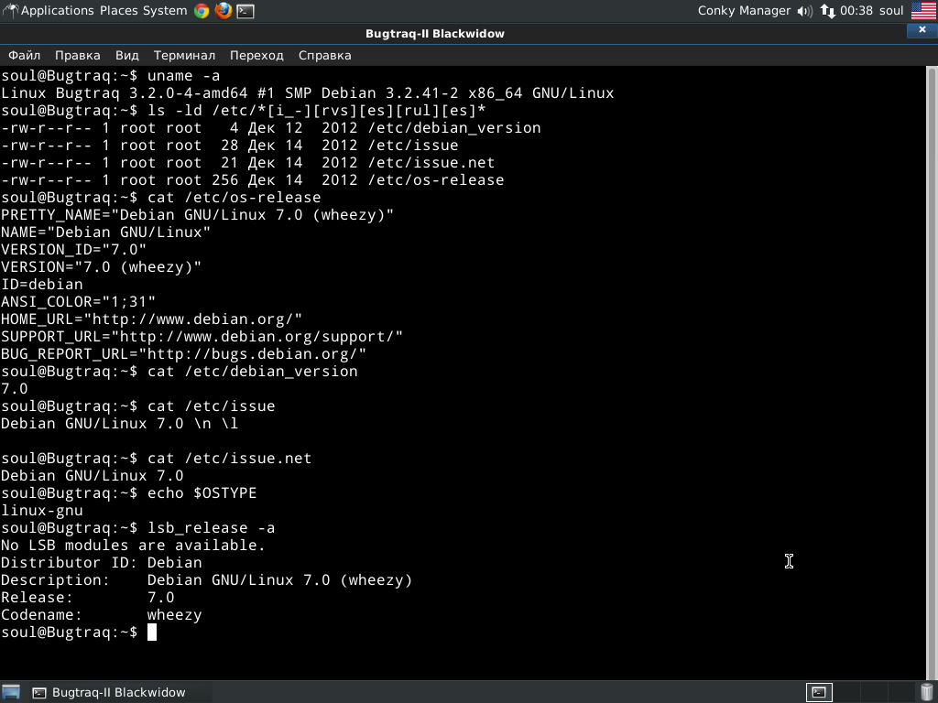Click the Description: Debian GNU/Linux line

click(x=206, y=579)
